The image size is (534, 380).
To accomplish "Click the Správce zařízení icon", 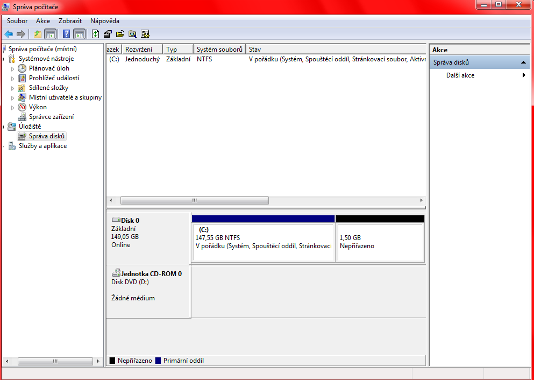I will point(22,117).
